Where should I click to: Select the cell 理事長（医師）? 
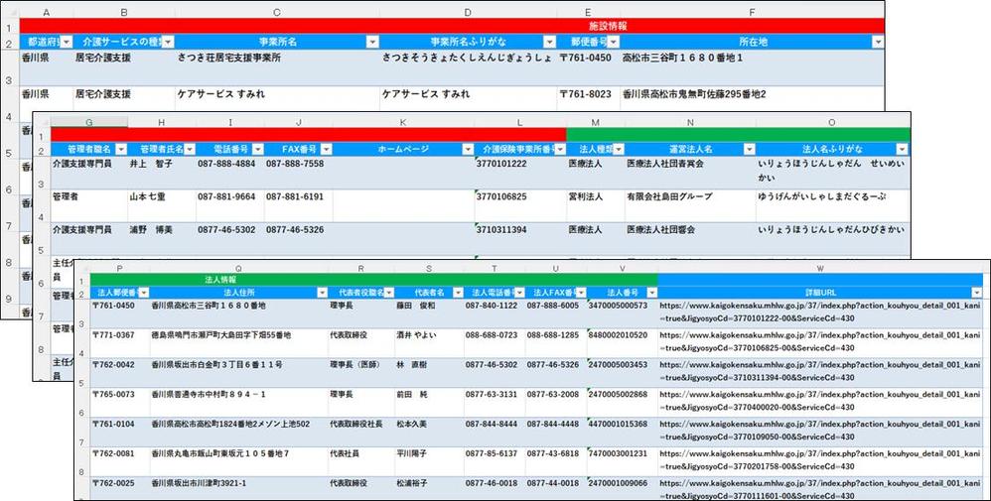[x=361, y=371]
